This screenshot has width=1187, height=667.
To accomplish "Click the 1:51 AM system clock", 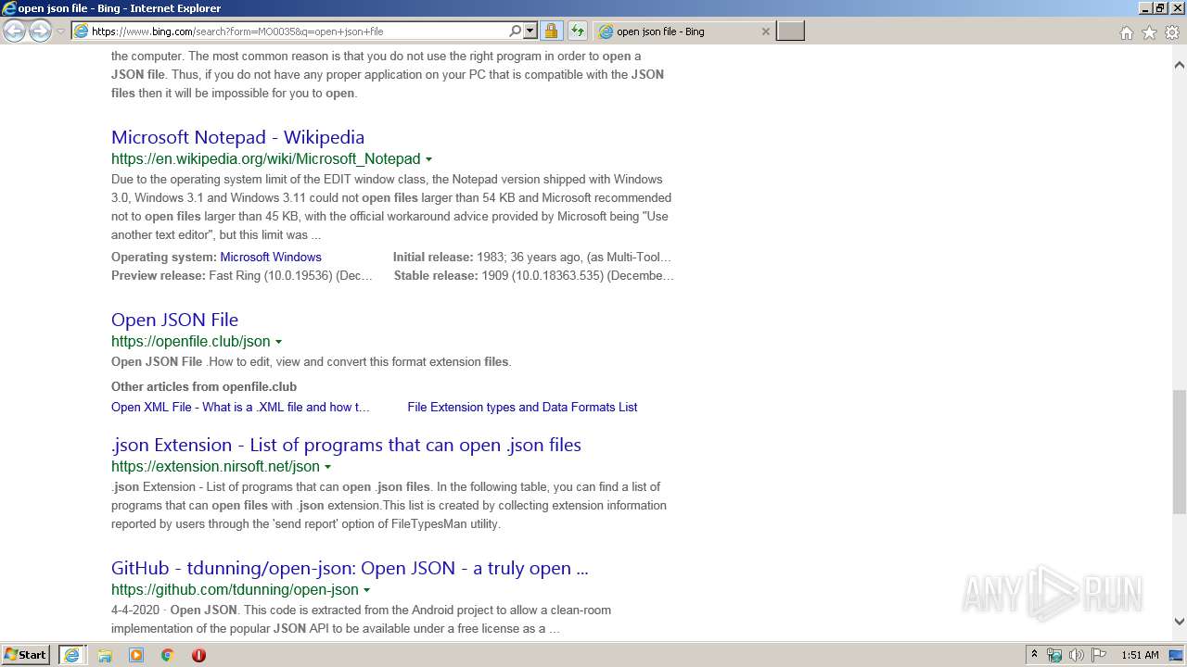I will (1140, 655).
